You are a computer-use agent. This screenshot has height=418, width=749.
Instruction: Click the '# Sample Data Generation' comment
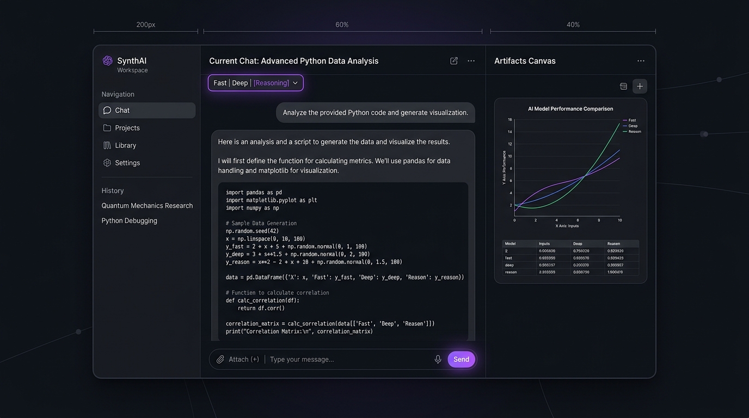tap(261, 223)
